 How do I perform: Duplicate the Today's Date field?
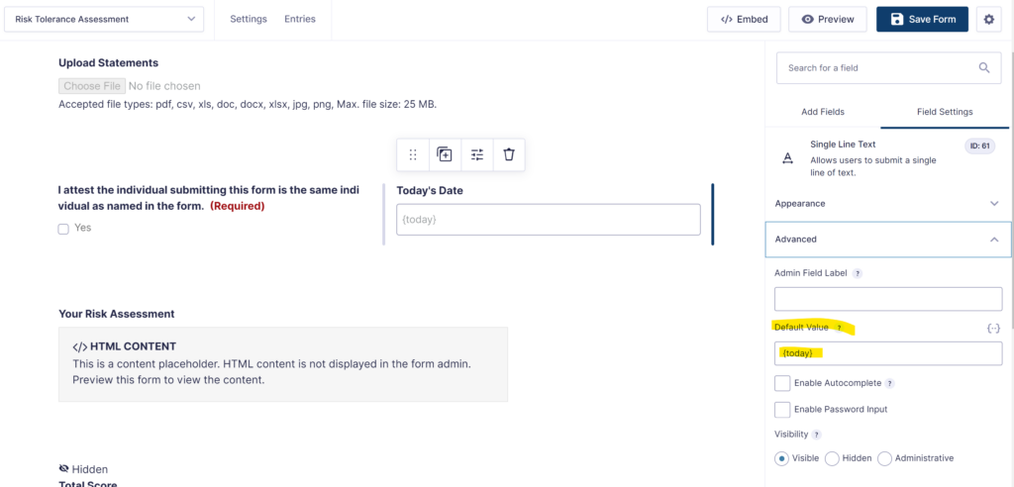point(445,154)
